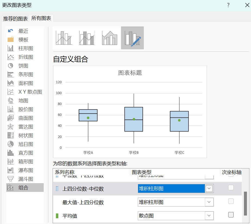The width and height of the screenshot is (251, 224).
Task: Select the 平均值 series row name
Action: pos(70,216)
